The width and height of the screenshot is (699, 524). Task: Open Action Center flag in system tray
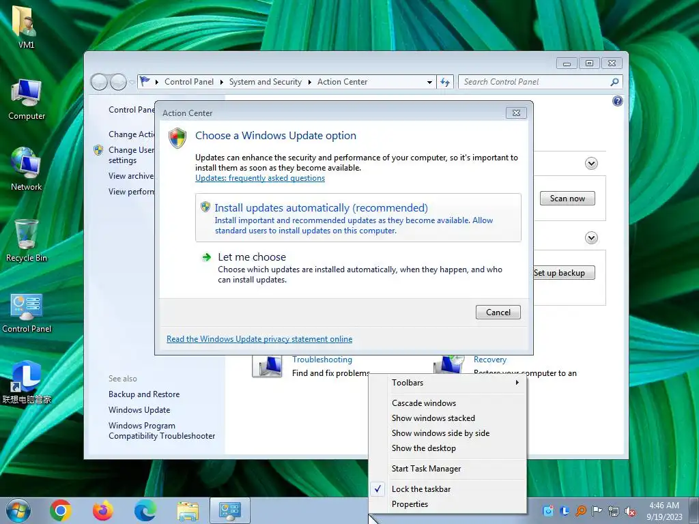pos(597,511)
